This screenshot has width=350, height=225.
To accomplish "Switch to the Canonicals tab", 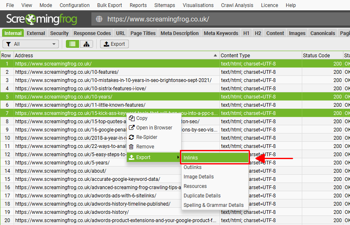I will [x=323, y=33].
